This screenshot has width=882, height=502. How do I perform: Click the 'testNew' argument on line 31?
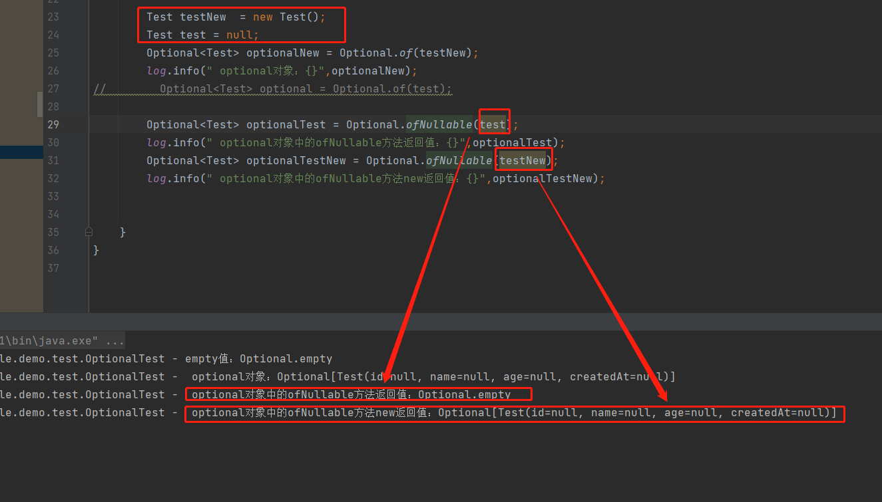(x=523, y=160)
